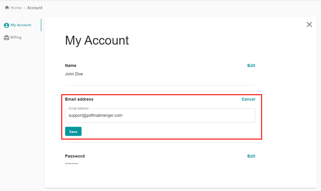Cancel editing the email address
This screenshot has width=321, height=191.
coord(248,99)
